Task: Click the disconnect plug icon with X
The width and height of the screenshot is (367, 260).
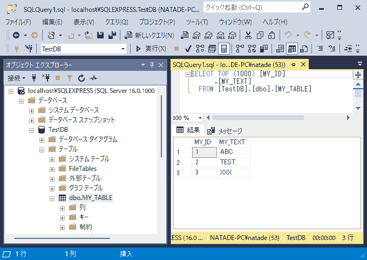Action: tap(46, 78)
